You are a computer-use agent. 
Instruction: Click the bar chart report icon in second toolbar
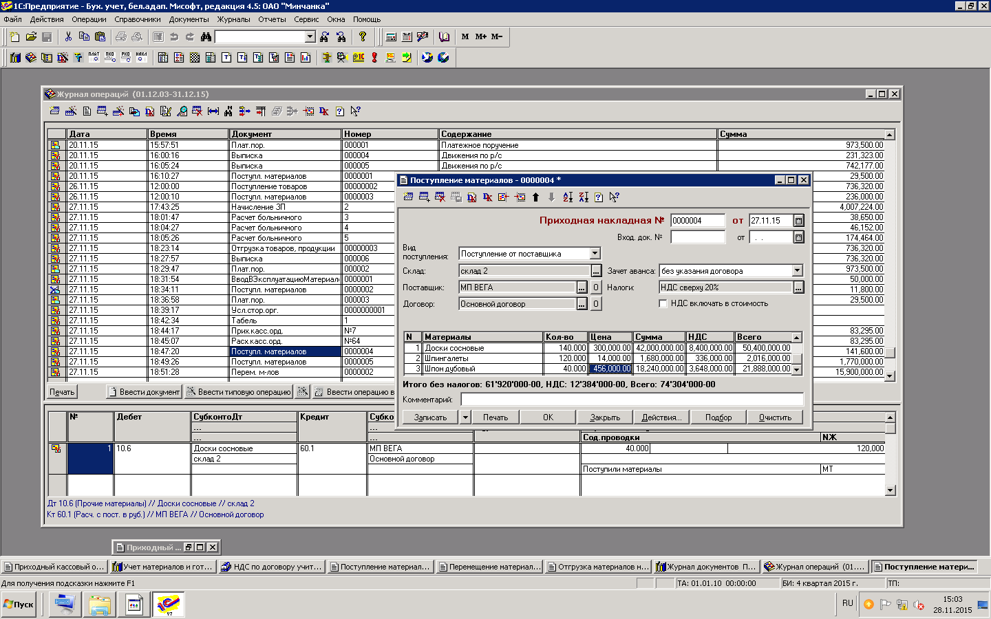(x=305, y=57)
